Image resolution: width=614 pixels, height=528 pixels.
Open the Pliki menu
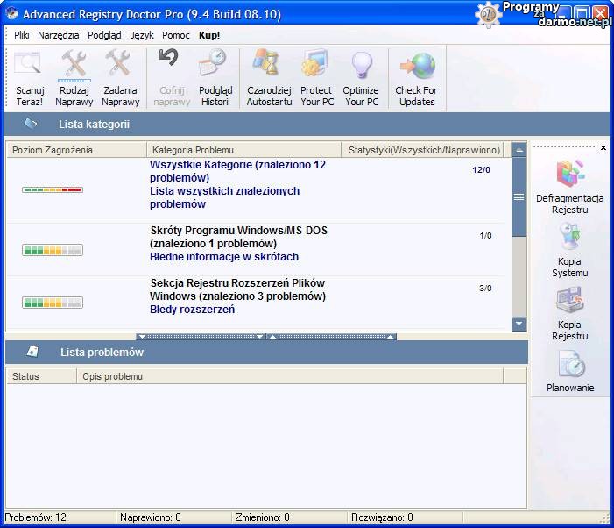(22, 35)
